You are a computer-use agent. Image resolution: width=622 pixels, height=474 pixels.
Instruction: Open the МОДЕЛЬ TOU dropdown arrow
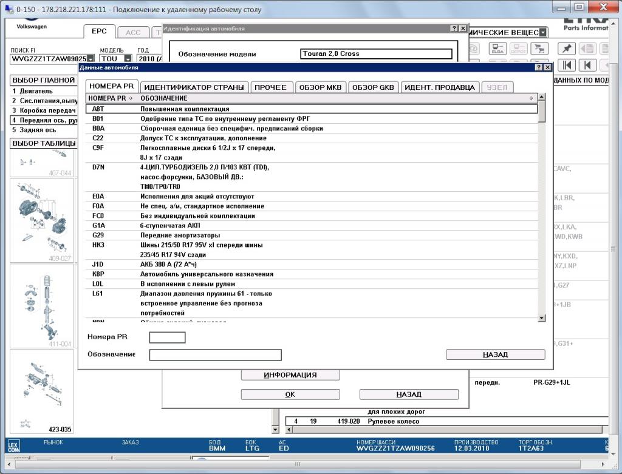[x=128, y=59]
